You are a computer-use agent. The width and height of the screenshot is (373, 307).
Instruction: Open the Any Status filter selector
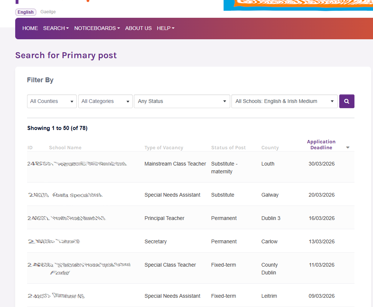click(182, 101)
